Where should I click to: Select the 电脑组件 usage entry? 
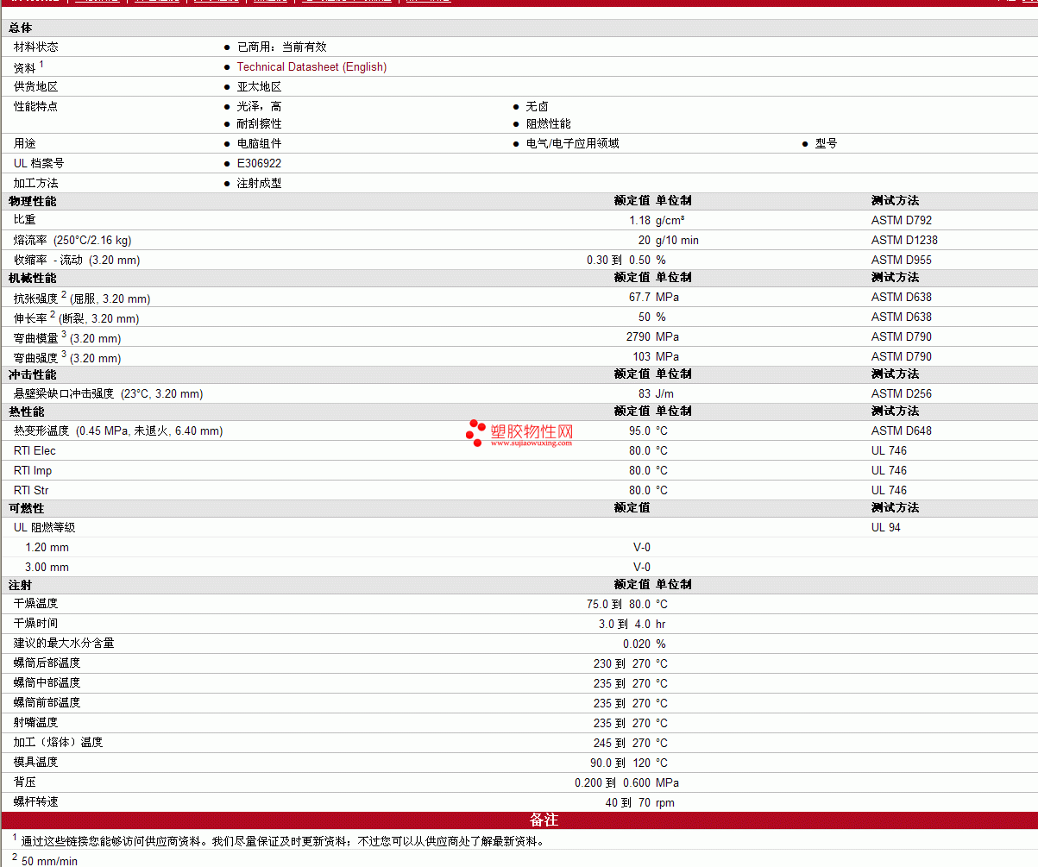pos(260,144)
